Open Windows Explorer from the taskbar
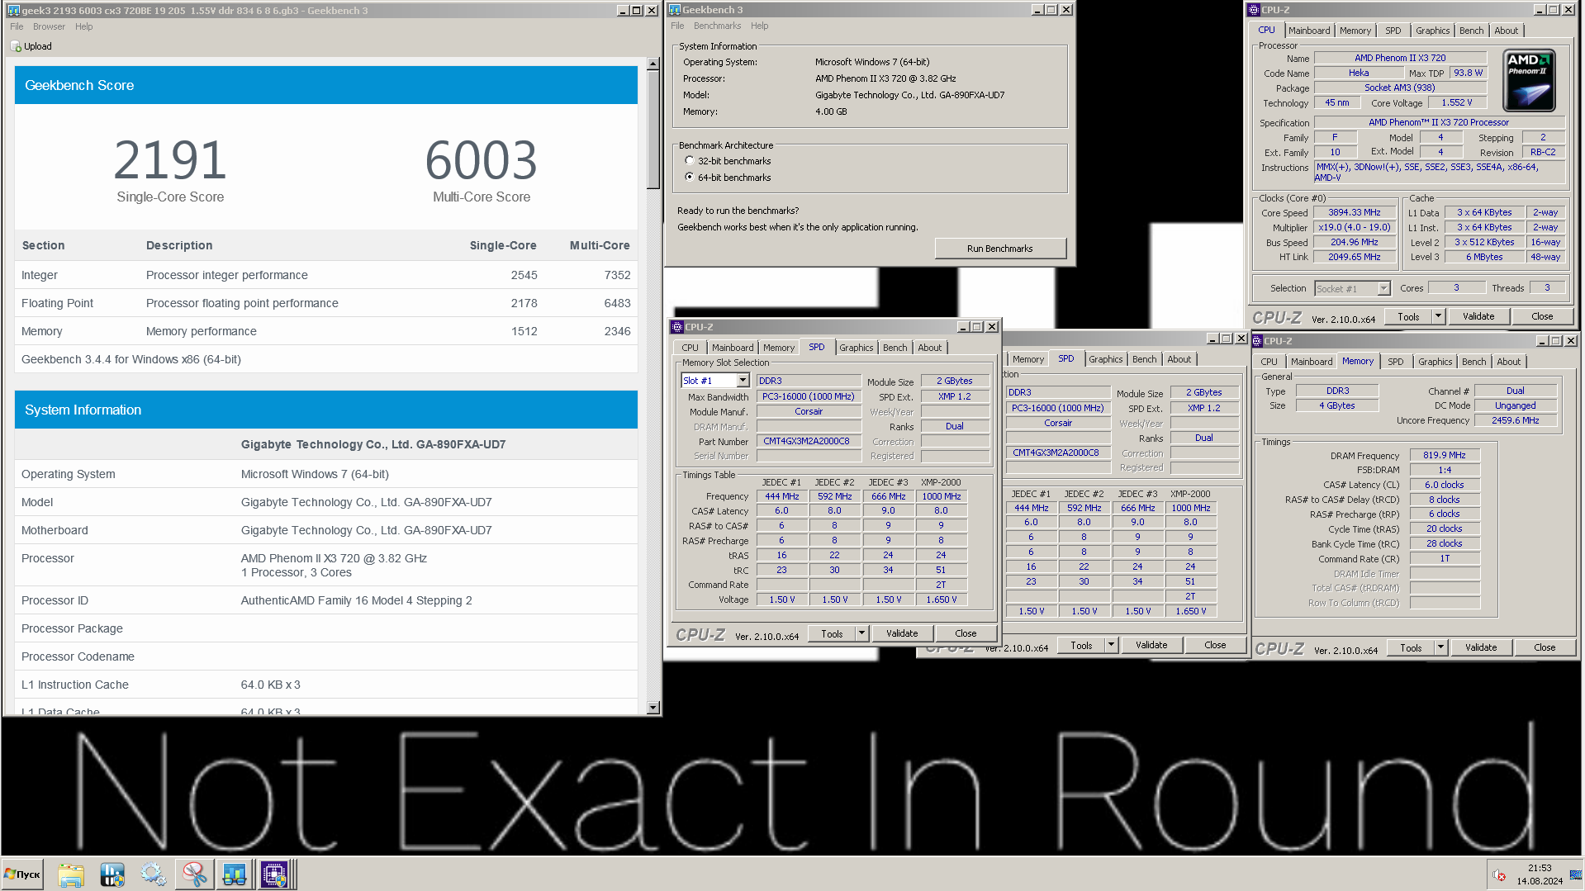Screen dimensions: 1585x891 (x=71, y=874)
